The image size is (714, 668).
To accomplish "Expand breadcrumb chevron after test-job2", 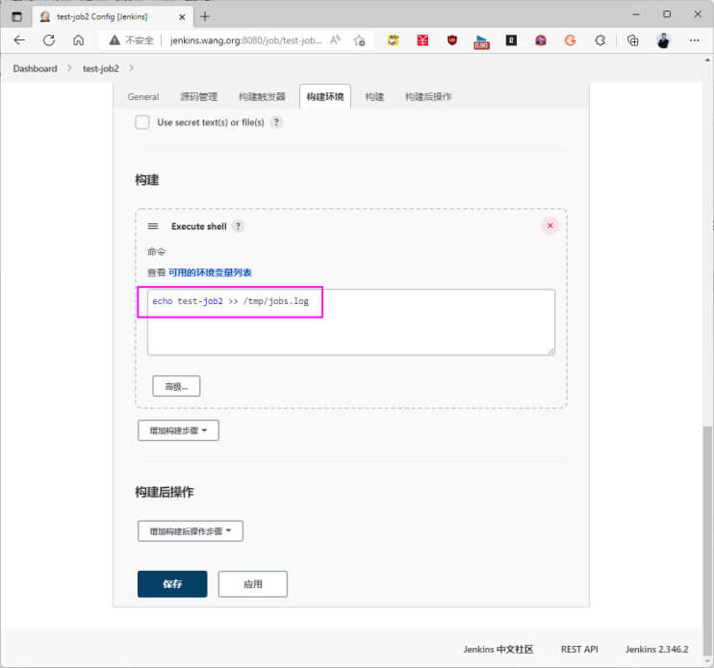I will (131, 68).
